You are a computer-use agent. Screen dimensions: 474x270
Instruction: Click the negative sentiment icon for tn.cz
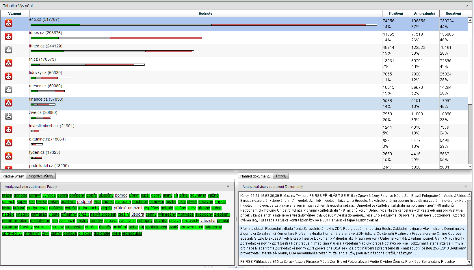[x=9, y=63]
